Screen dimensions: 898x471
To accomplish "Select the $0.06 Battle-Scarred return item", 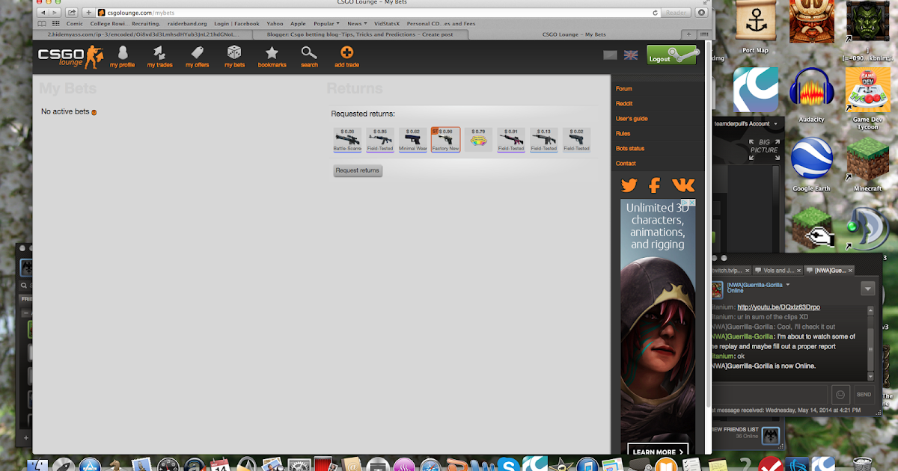I will coord(347,140).
